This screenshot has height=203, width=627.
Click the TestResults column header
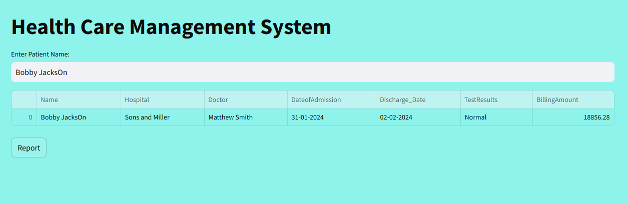(x=496, y=99)
